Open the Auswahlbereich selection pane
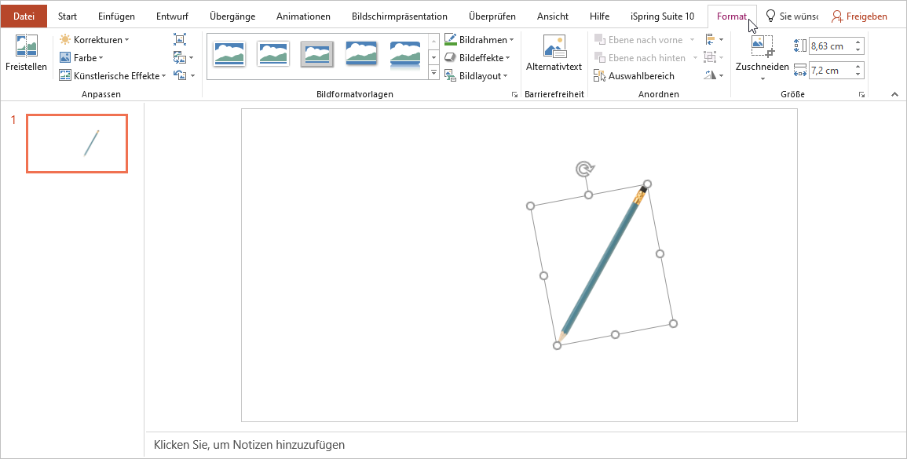The height and width of the screenshot is (459, 907). tap(635, 76)
